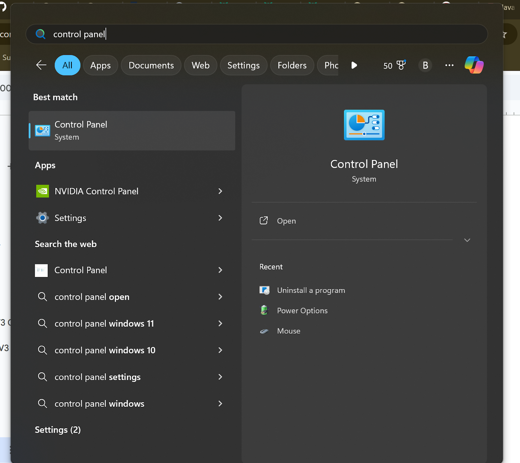Open the Copilot icon
This screenshot has width=520, height=463.
[474, 65]
